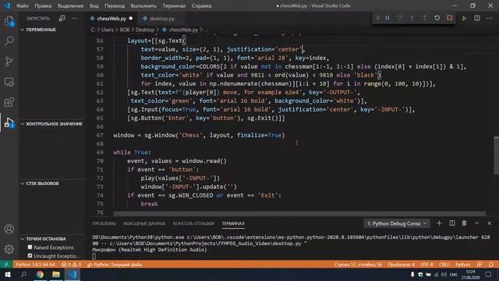Open the Extensions view
This screenshot has width=499, height=281.
[x=9, y=102]
